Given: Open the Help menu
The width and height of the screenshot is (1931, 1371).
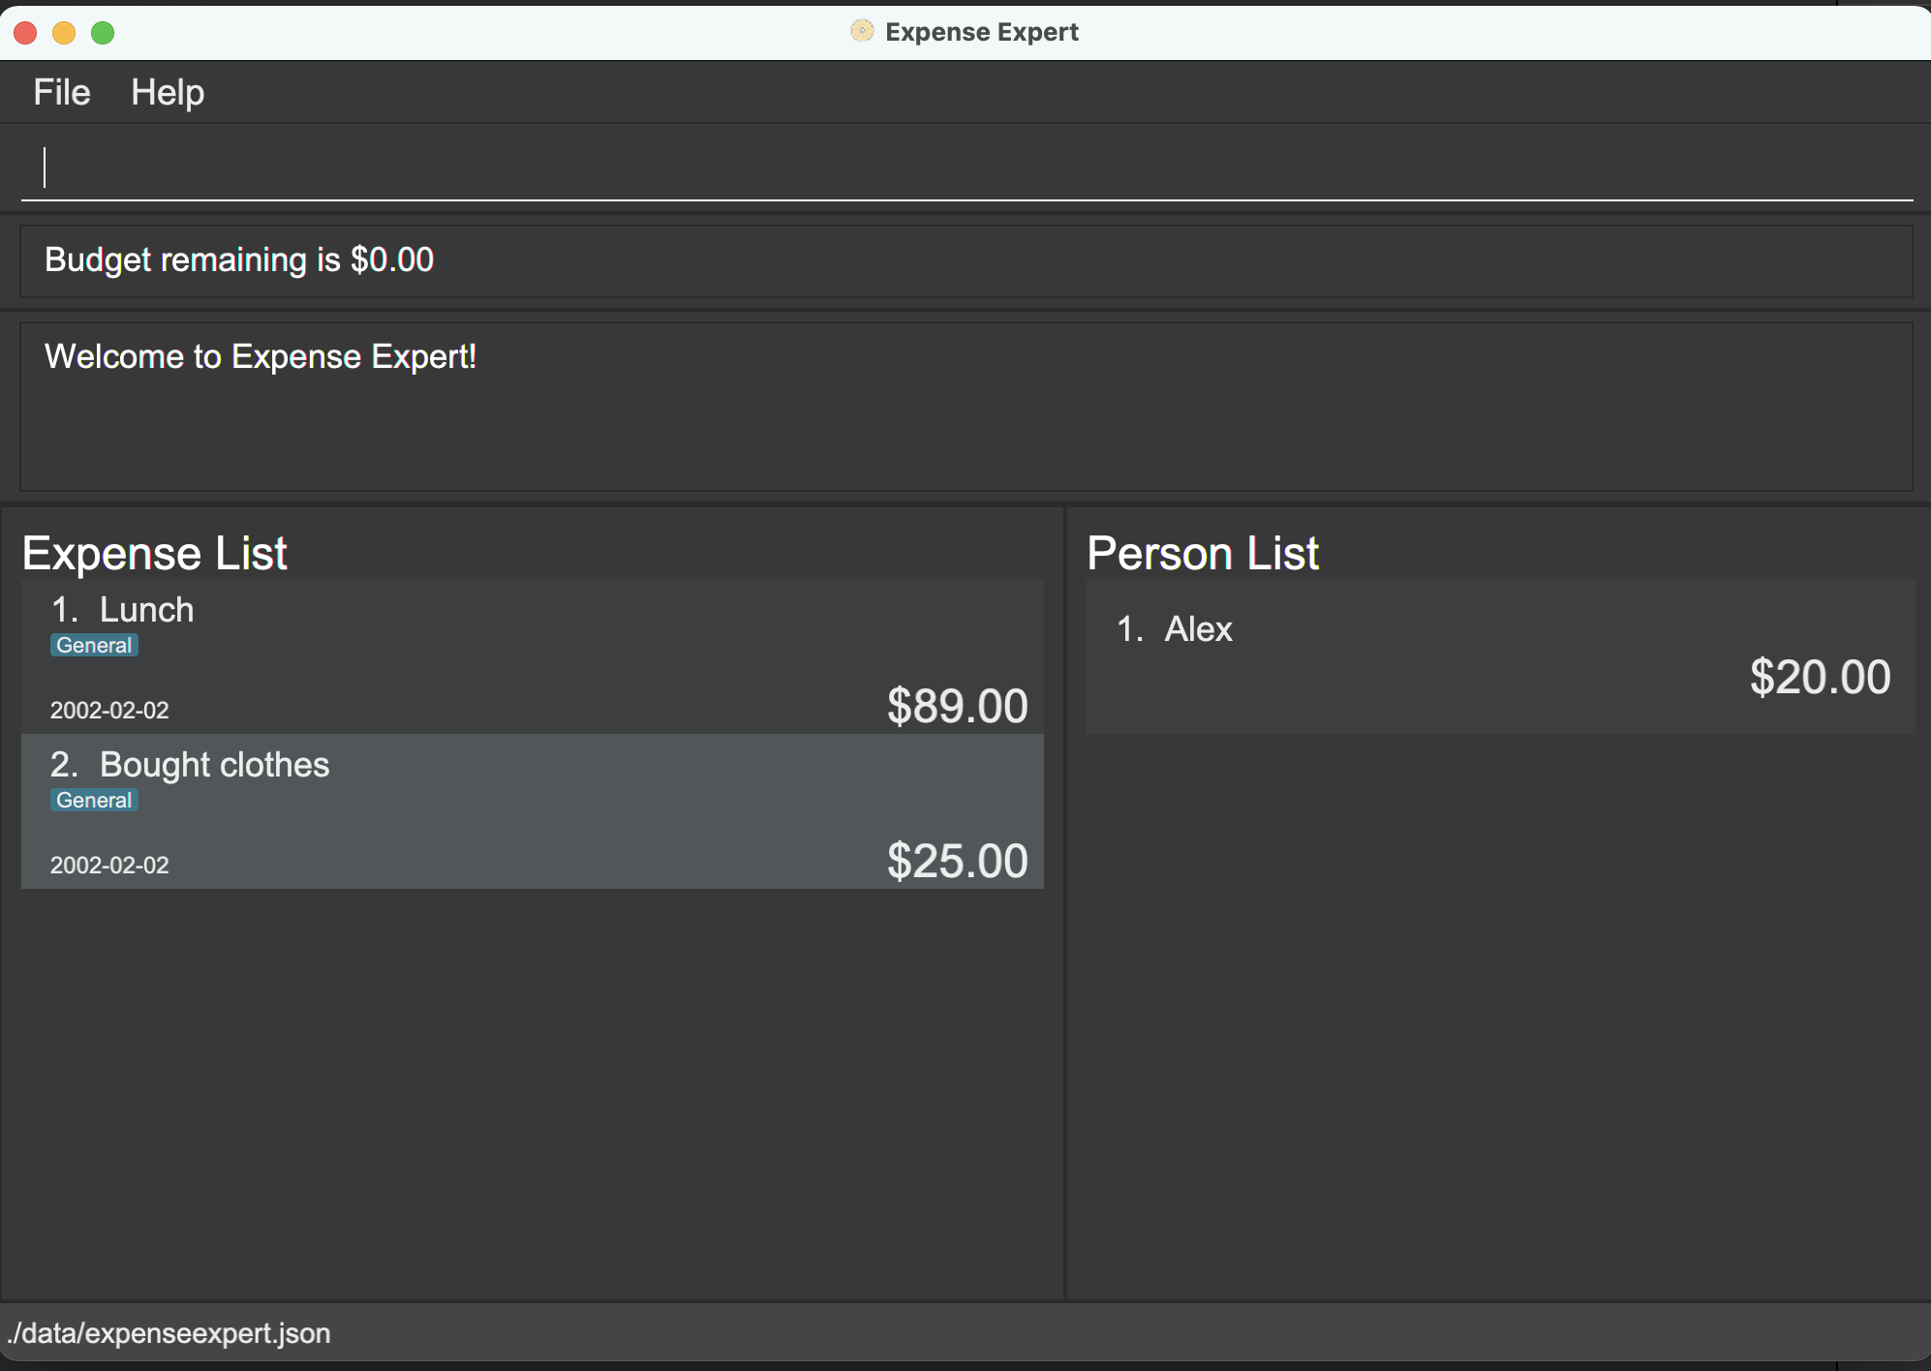Looking at the screenshot, I should coord(168,93).
